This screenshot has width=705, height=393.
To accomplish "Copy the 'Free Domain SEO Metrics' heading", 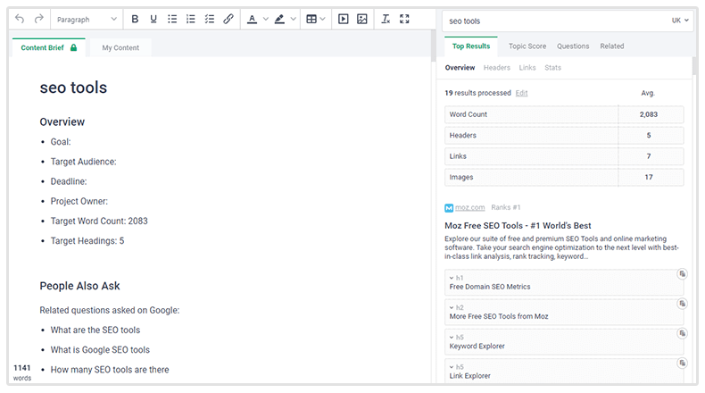I will click(x=681, y=274).
